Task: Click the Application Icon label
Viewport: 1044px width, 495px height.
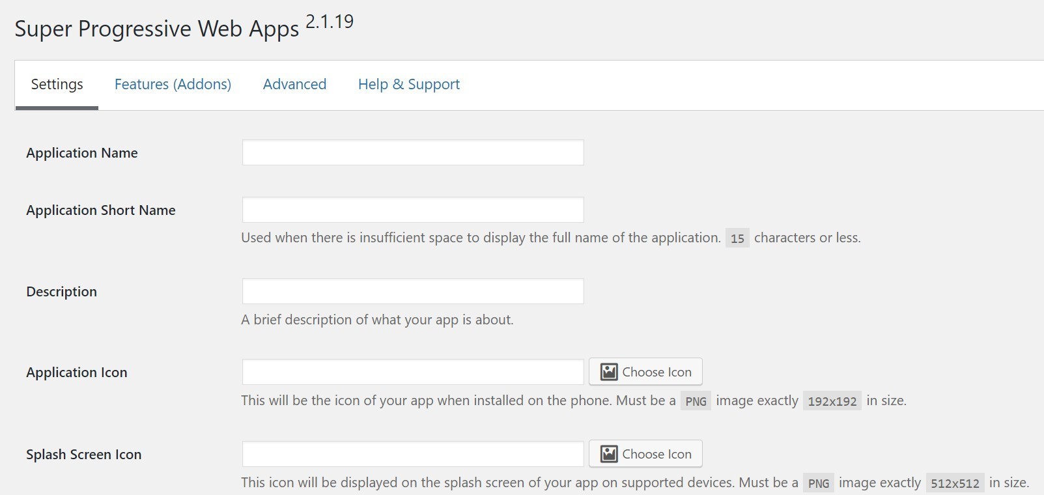Action: 77,373
